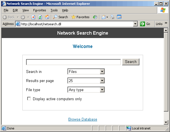Open the Favorites star toolbar button
The image size is (170, 132).
click(80, 17)
